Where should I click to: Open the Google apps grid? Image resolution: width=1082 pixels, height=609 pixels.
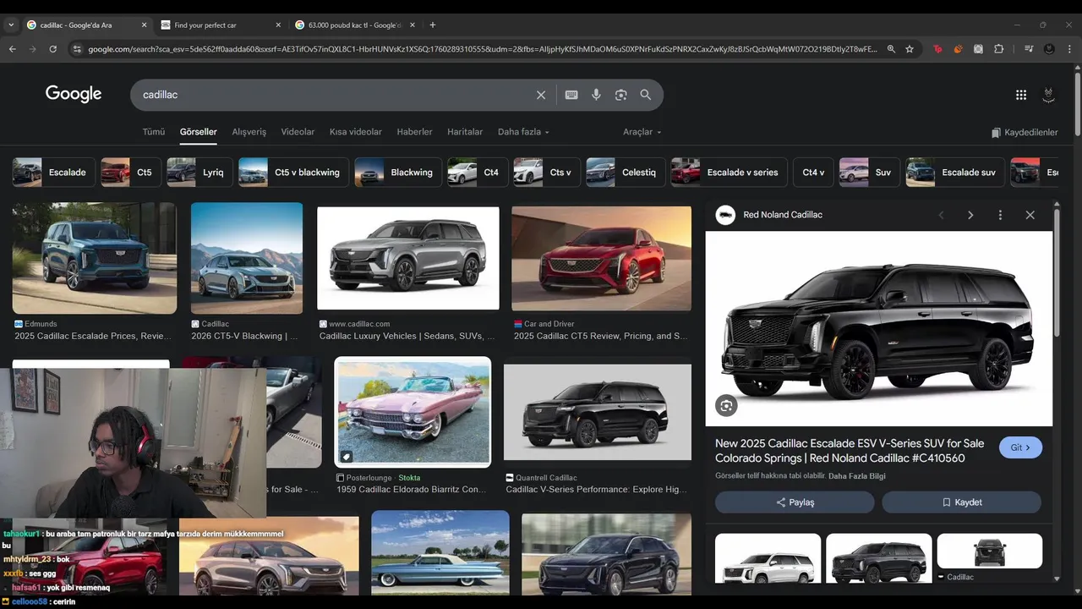(x=1021, y=95)
